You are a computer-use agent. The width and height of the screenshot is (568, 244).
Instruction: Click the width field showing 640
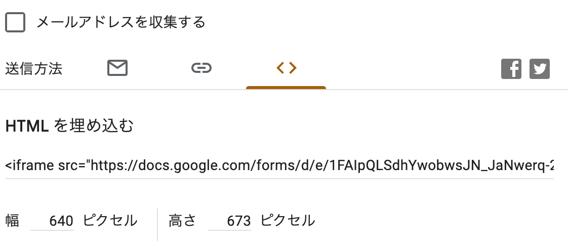coord(52,221)
